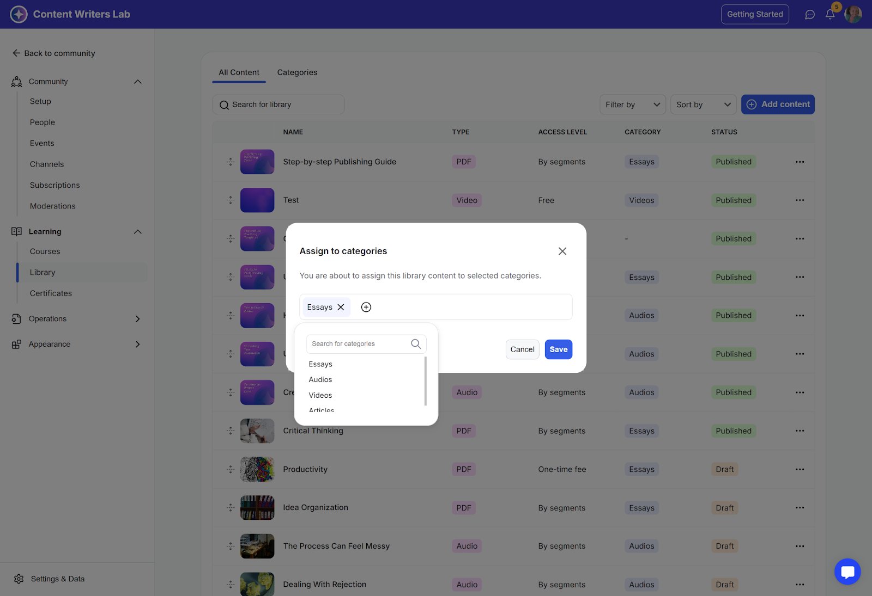The image size is (872, 596).
Task: Open the user profile avatar
Action: (853, 15)
